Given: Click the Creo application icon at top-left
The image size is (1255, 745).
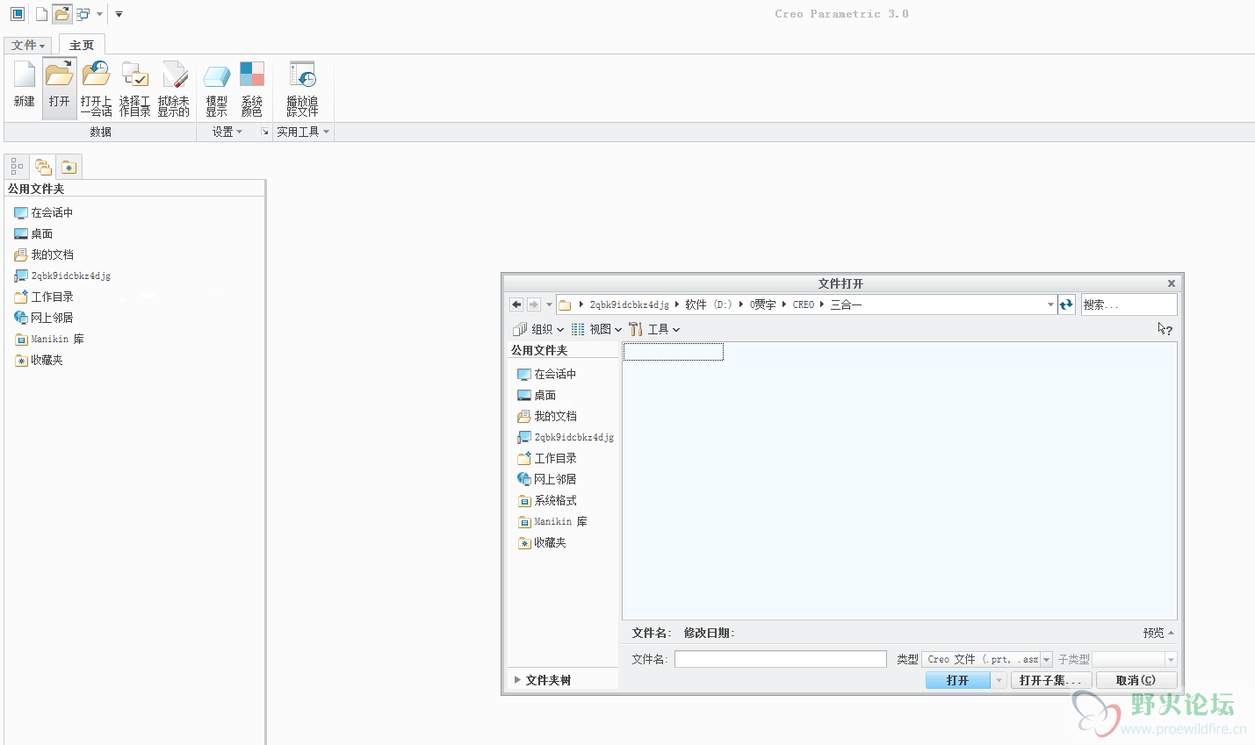Looking at the screenshot, I should coord(18,14).
